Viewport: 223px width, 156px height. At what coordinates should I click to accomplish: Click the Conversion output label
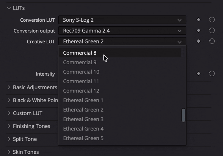[34, 31]
